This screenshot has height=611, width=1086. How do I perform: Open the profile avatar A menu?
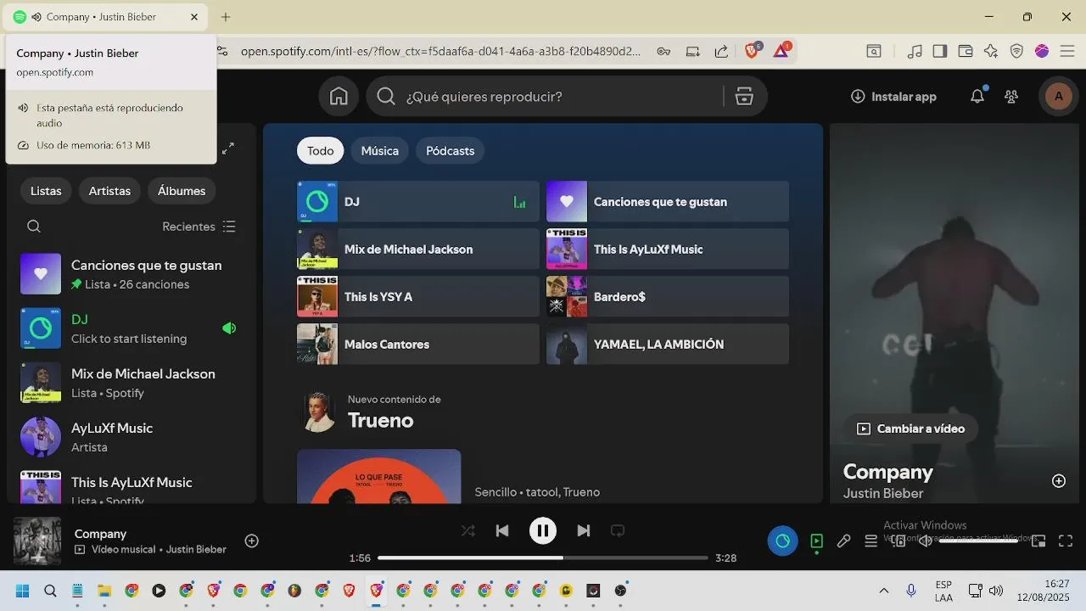tap(1058, 97)
